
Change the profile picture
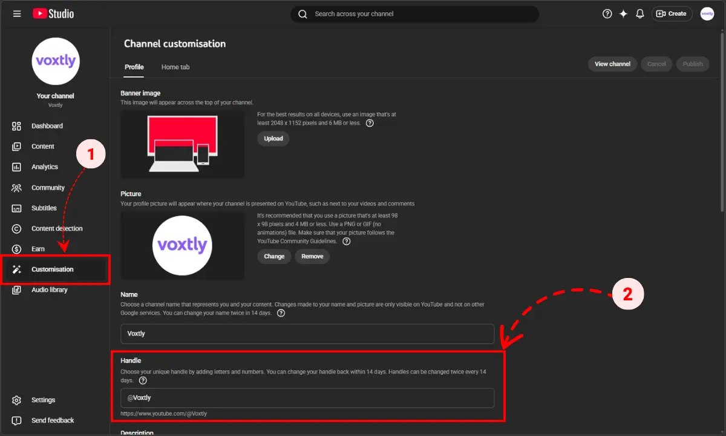(274, 257)
